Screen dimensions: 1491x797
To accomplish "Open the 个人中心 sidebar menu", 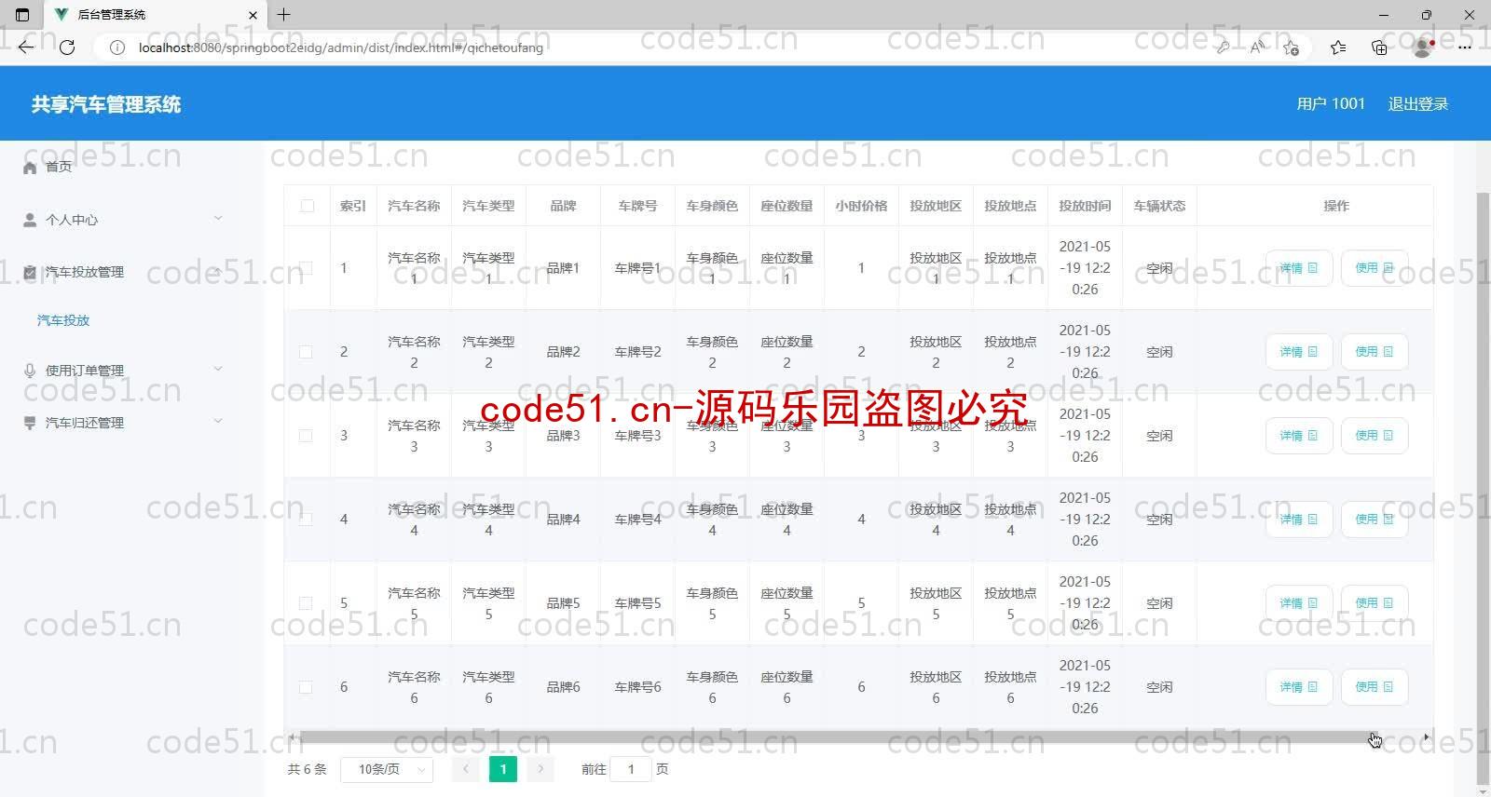I will pos(72,220).
